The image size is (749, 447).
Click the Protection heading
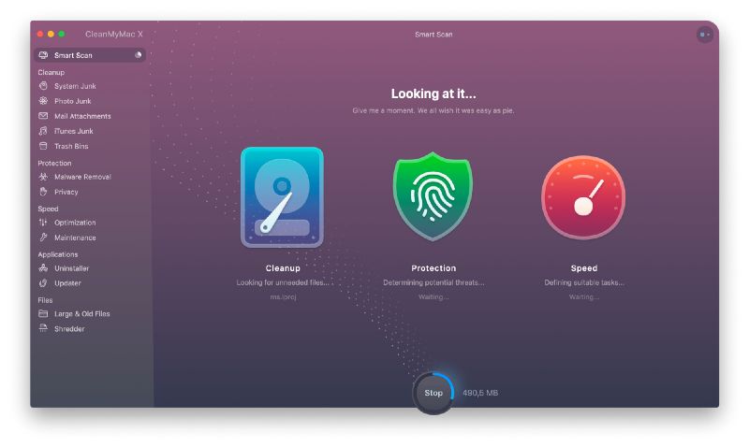[x=433, y=268]
